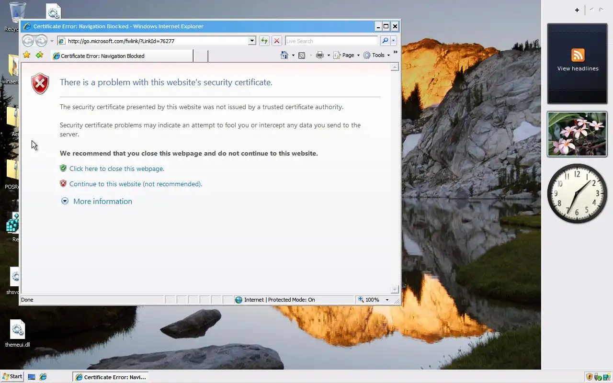Expand the Home button dropdown arrow
613x383 pixels.
(x=293, y=56)
